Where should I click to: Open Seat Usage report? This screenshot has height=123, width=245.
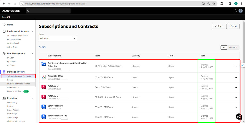[x=12, y=114]
